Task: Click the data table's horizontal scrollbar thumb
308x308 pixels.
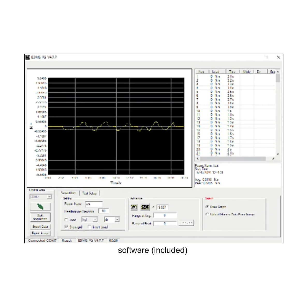Action: click(233, 158)
